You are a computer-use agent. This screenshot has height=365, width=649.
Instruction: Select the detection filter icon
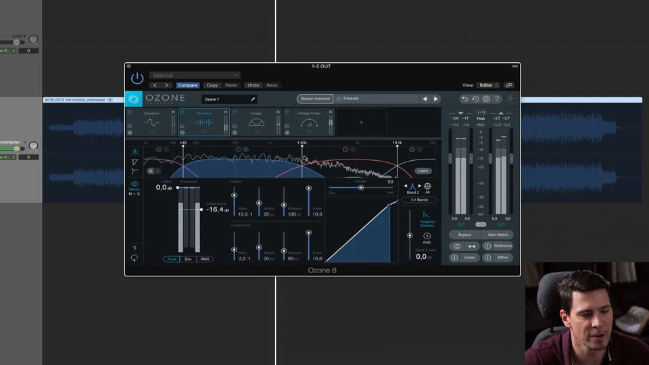pyautogui.click(x=135, y=171)
